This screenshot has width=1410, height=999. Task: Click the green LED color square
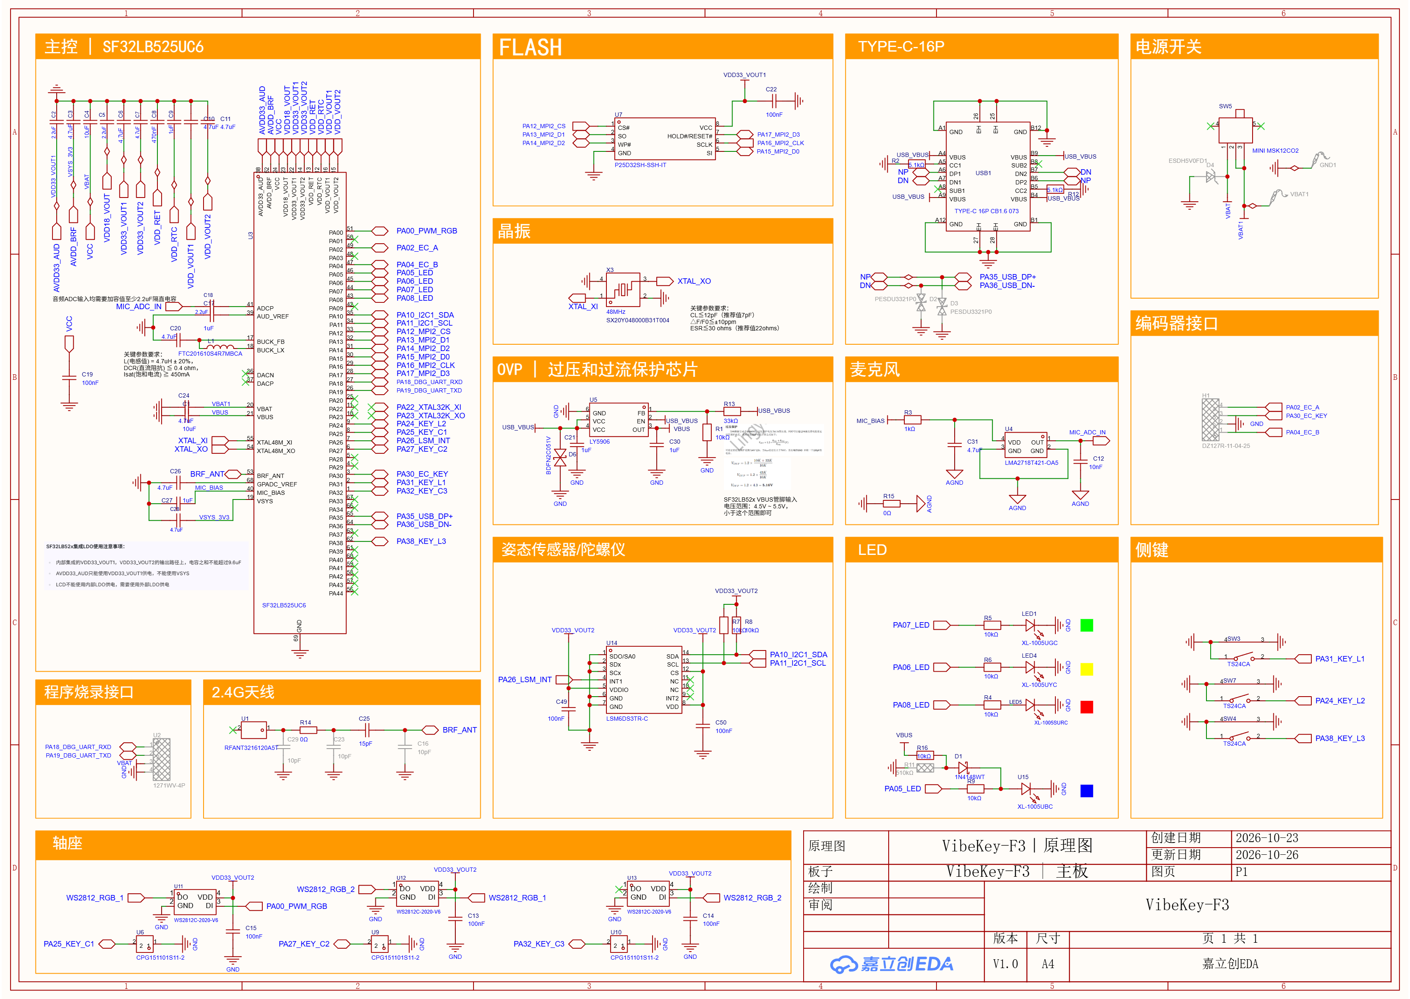1087,626
